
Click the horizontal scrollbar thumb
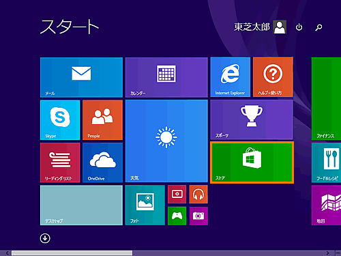[x=72, y=253]
